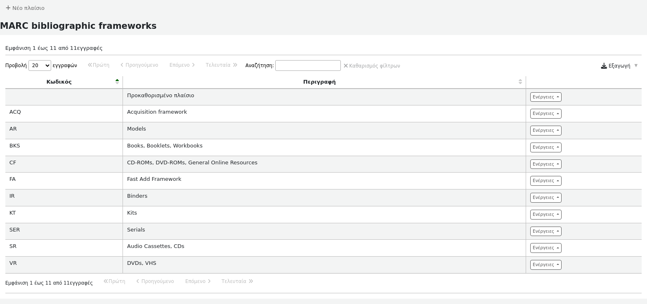This screenshot has height=304, width=647.
Task: Click the Περιγραφή column sort arrows
Action: 520,82
